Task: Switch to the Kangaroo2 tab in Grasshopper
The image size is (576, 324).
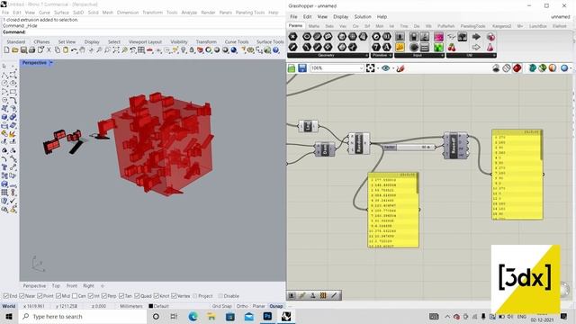Action: tap(501, 26)
